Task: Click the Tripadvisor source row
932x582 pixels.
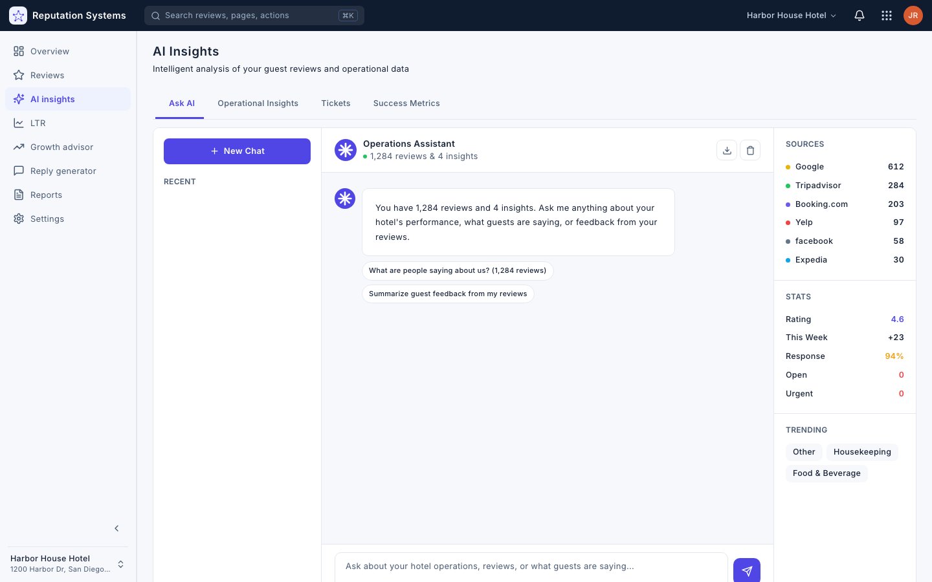Action: 845,186
